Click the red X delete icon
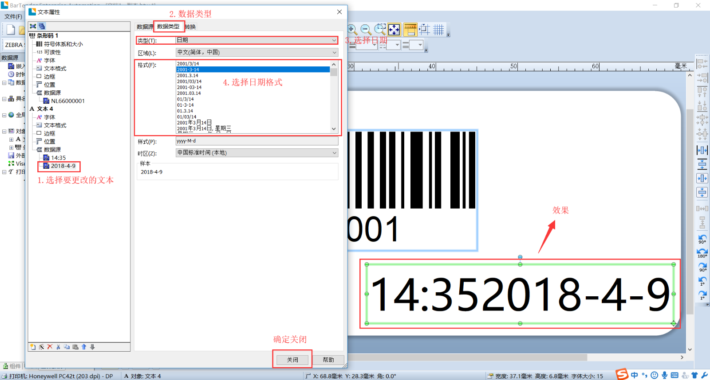The height and width of the screenshot is (380, 710). pyautogui.click(x=50, y=347)
